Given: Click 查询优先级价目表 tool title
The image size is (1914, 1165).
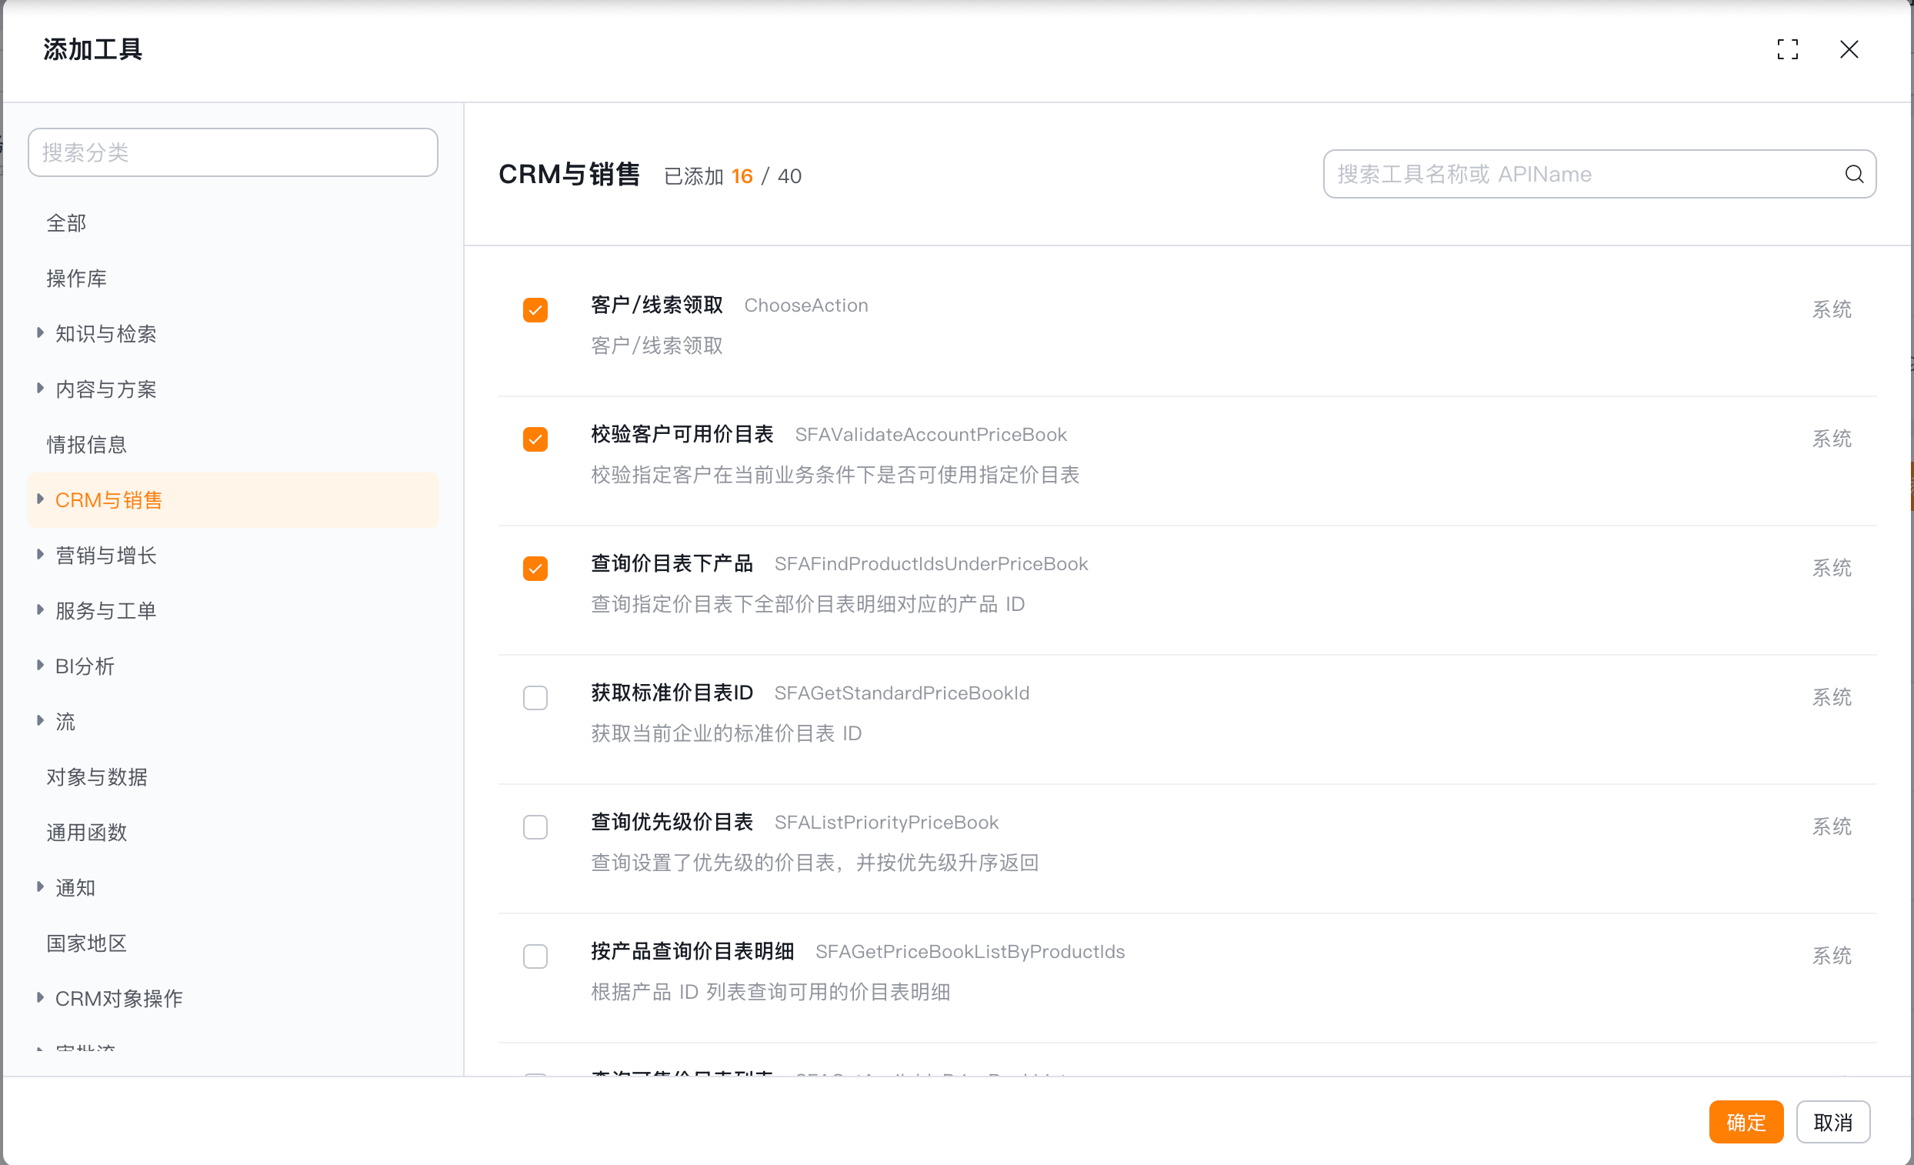Looking at the screenshot, I should [672, 823].
